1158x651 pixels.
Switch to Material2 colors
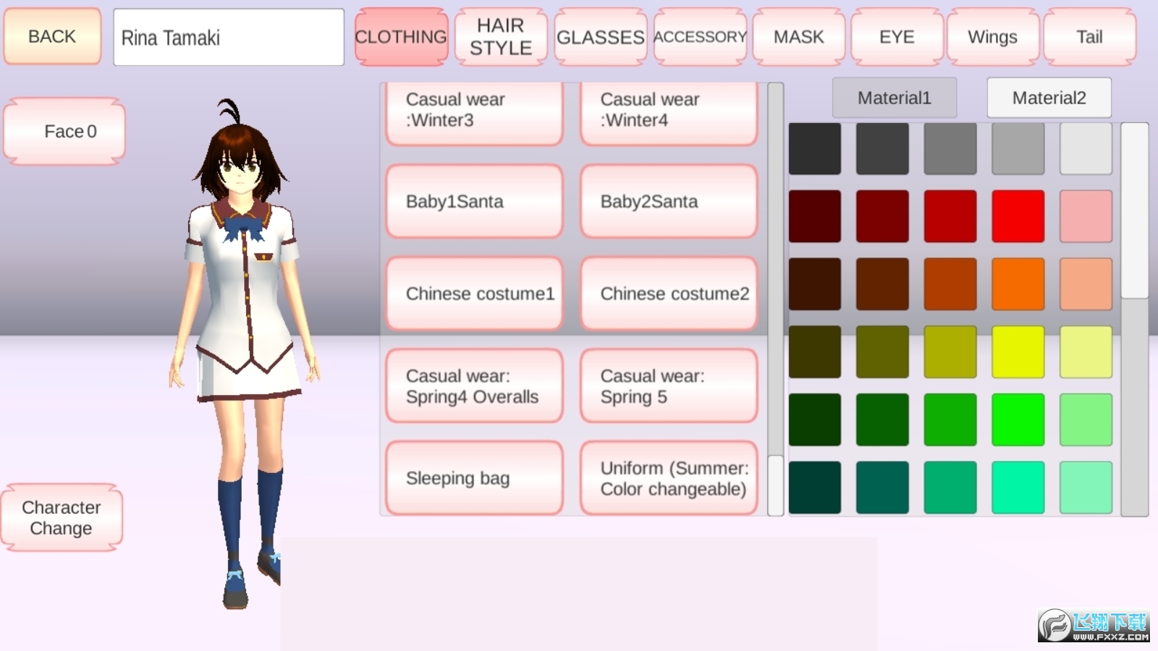coord(1048,97)
